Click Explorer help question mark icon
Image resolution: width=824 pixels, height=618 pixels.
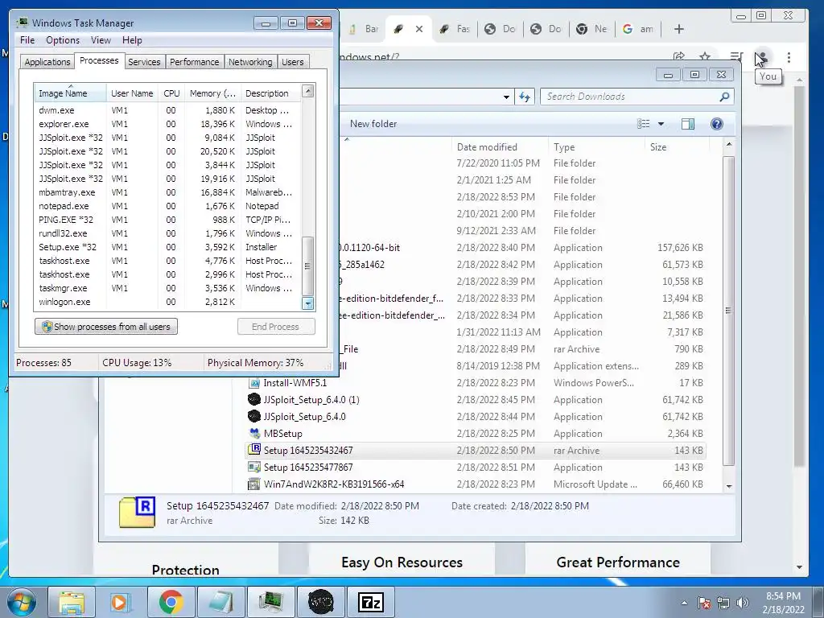[717, 123]
